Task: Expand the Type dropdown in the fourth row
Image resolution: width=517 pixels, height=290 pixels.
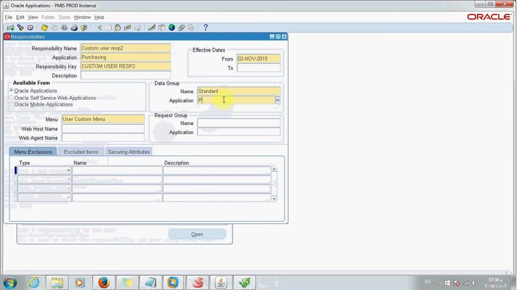Action: tap(68, 198)
